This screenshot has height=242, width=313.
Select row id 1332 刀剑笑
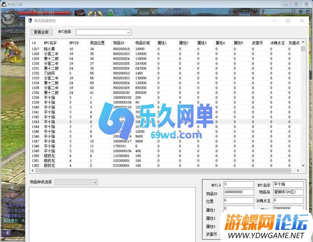point(165,73)
